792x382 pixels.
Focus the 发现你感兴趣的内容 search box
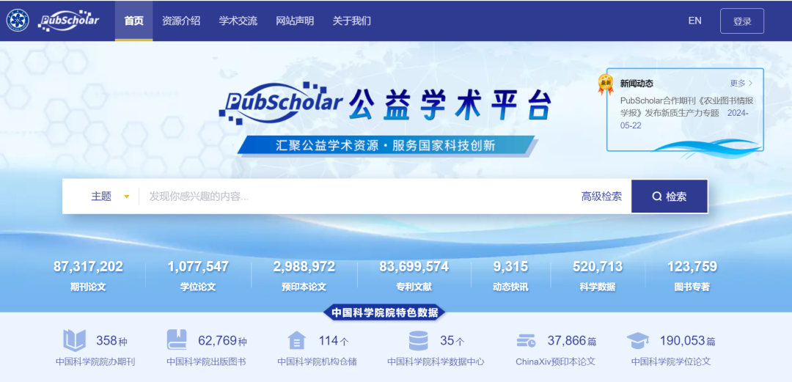click(359, 196)
